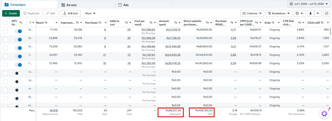This screenshot has height=121, width=332.
Task: Click the Rs620.51 CPM value
Action: (x=255, y=30)
